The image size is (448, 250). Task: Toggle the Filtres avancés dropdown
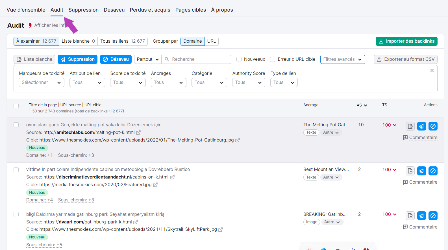point(343,59)
